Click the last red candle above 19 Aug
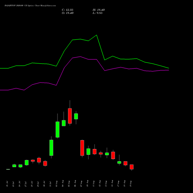Viewport: 193px width, 193px height. 132,167
